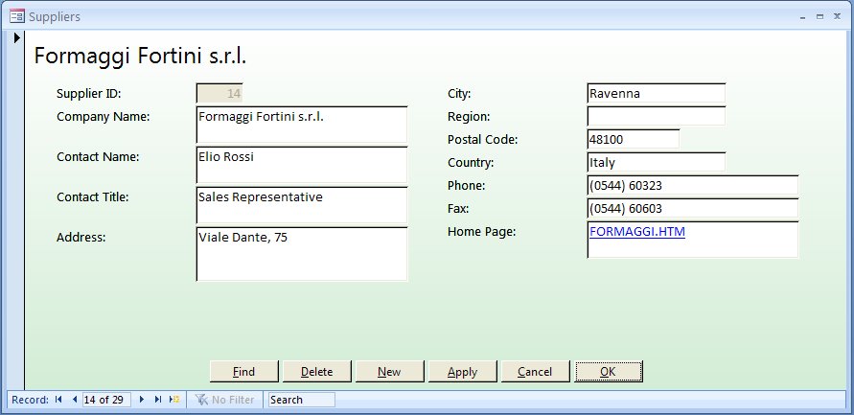
Task: Click the OK button
Action: tap(609, 372)
